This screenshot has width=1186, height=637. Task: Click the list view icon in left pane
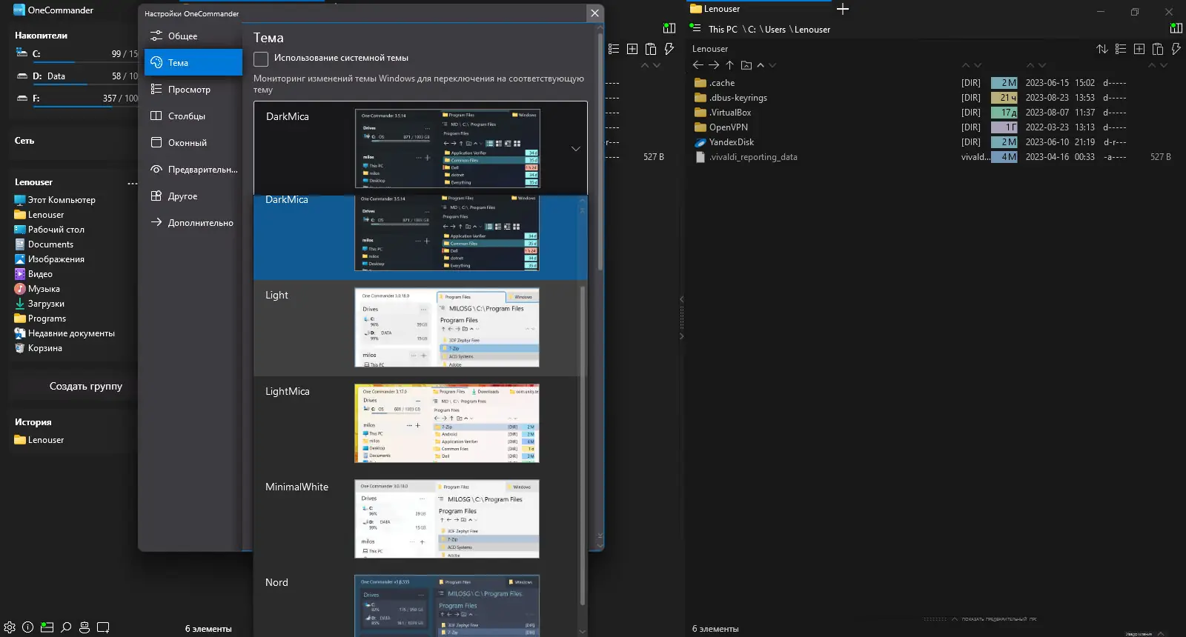coord(614,49)
